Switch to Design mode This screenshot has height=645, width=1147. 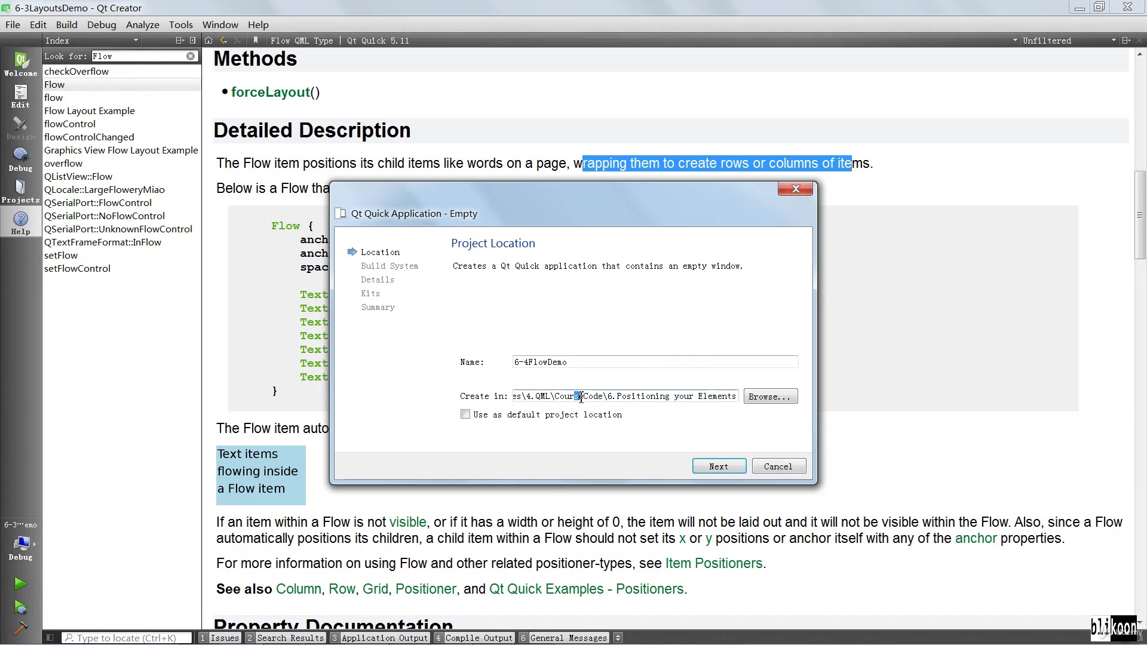[21, 128]
